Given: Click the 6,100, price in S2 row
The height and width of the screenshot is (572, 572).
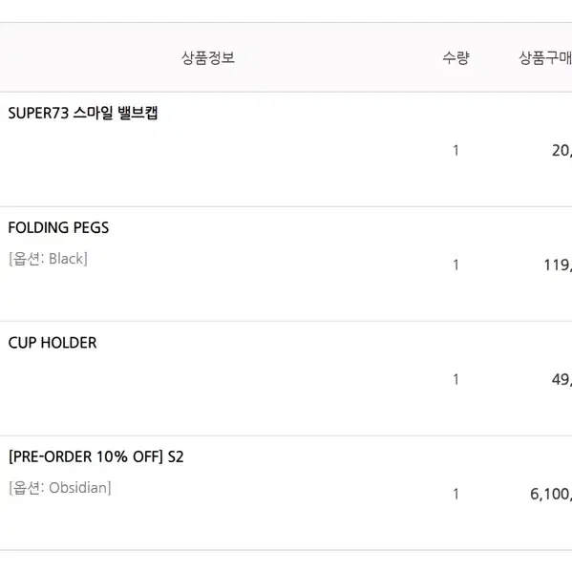Looking at the screenshot, I should 551,495.
